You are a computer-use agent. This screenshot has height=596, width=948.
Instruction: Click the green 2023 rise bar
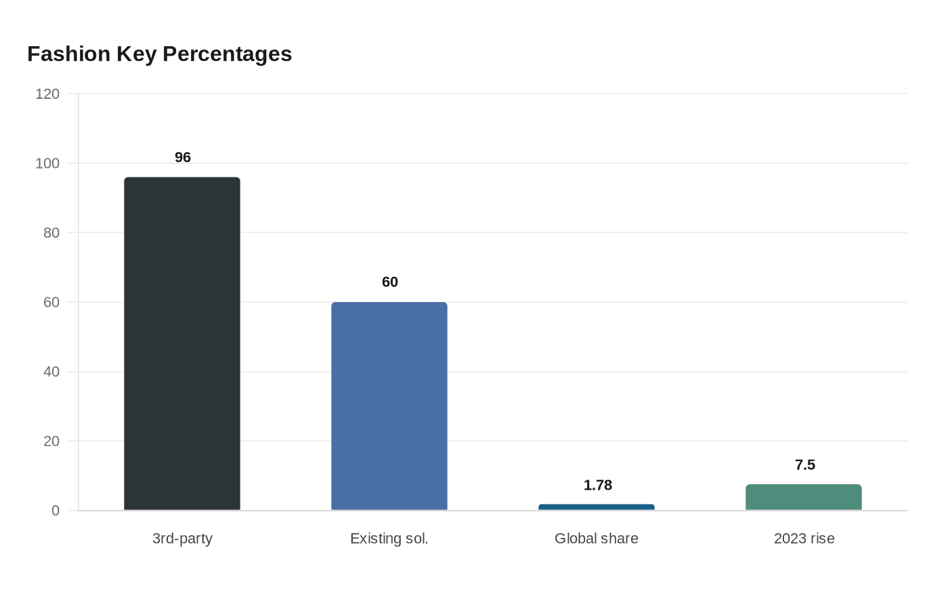point(804,497)
